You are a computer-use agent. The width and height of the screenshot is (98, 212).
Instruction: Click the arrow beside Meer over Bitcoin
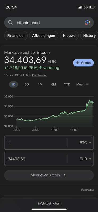65,175
